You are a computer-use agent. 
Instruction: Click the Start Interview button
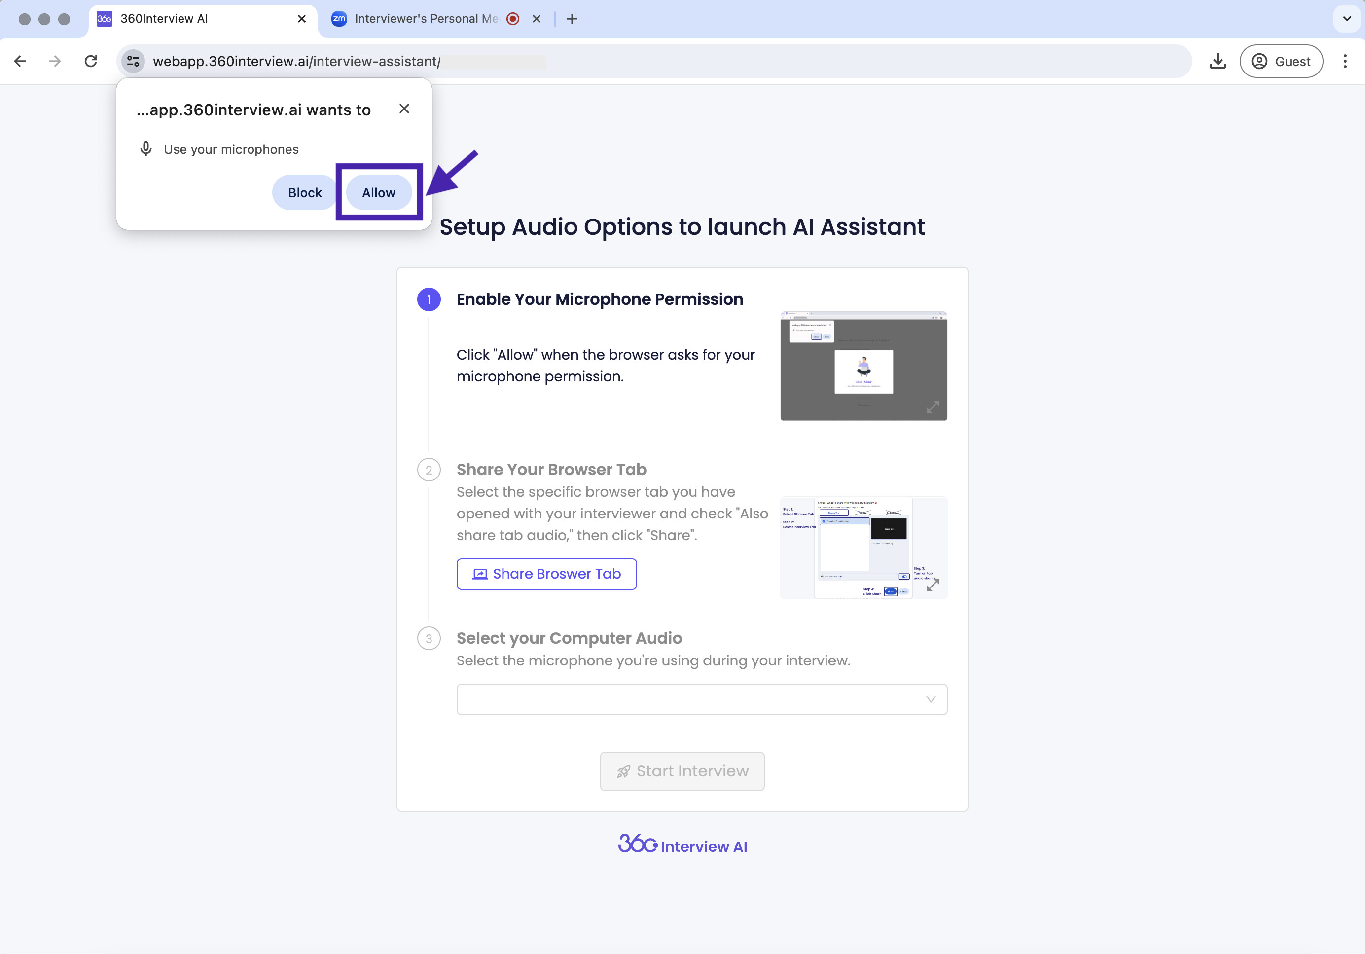coord(682,771)
